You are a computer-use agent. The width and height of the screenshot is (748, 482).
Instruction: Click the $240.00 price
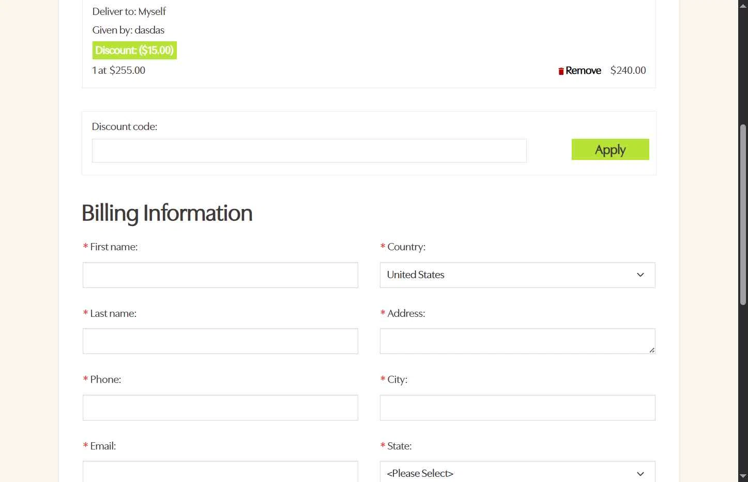pos(628,70)
